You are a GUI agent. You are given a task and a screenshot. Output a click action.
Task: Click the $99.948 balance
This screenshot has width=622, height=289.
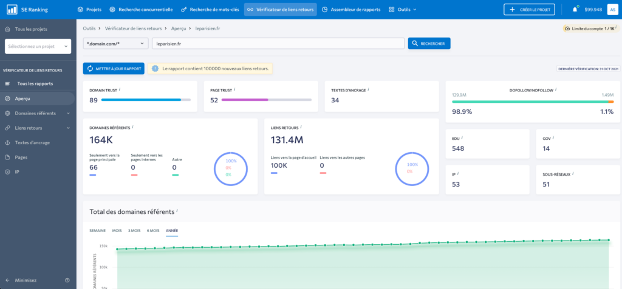pos(593,10)
